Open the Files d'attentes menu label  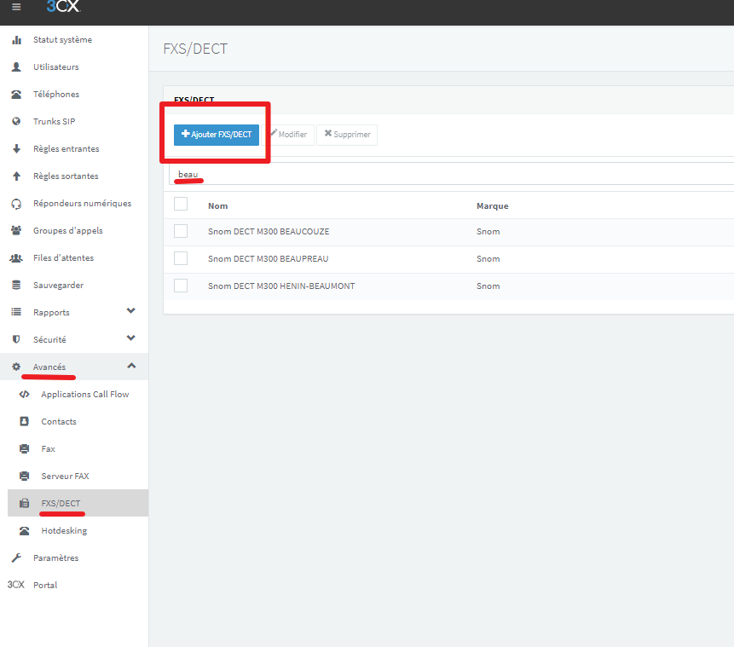63,258
